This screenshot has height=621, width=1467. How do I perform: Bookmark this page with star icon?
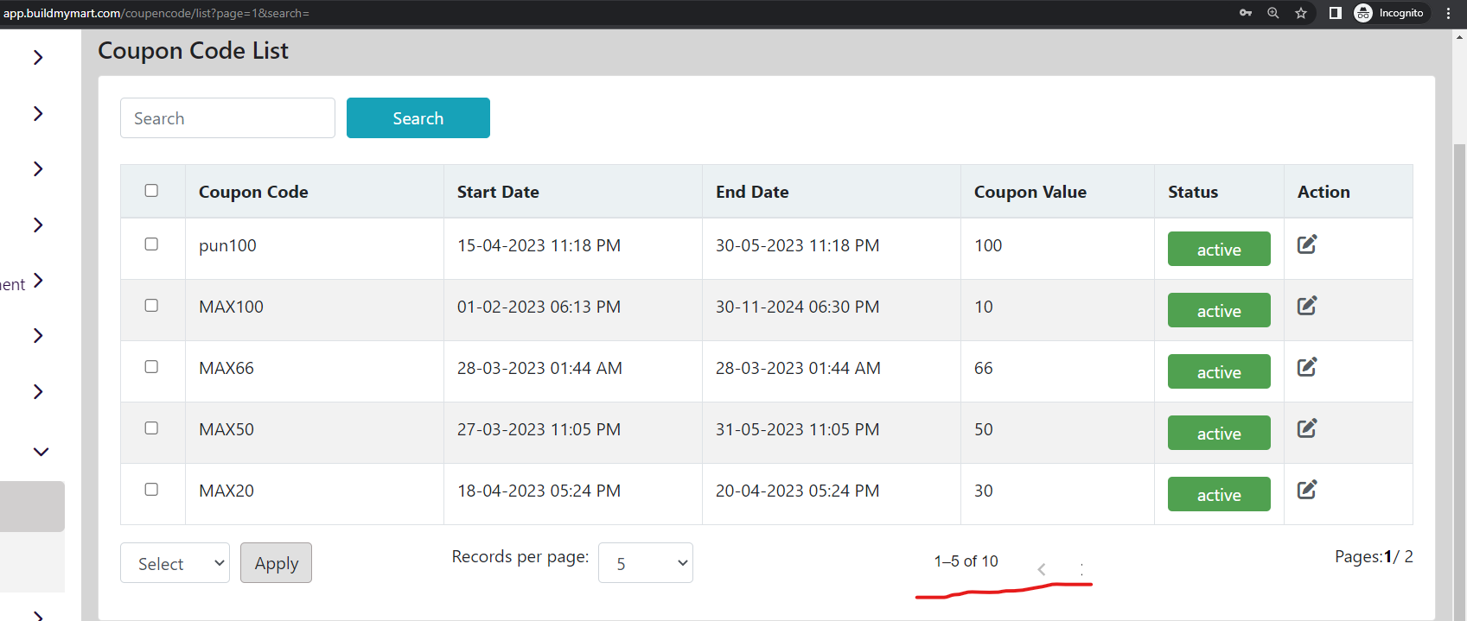click(1301, 13)
